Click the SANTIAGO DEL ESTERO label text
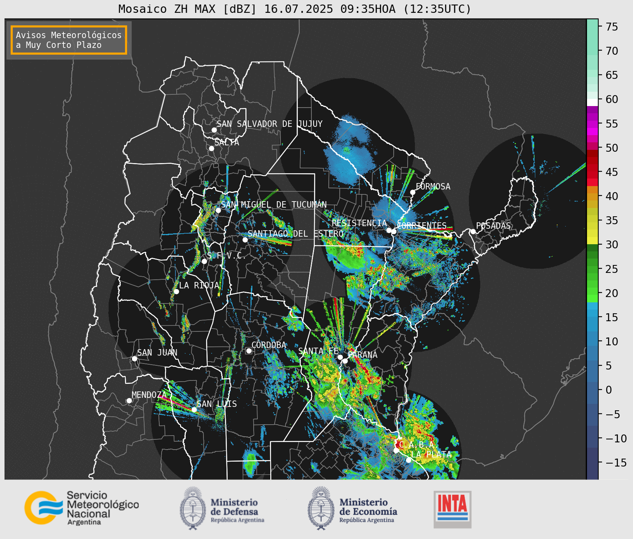 tap(296, 234)
